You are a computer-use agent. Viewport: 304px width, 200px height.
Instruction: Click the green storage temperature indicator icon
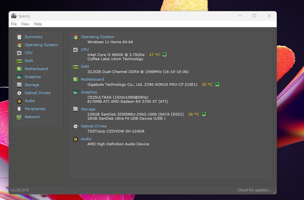pos(204,114)
